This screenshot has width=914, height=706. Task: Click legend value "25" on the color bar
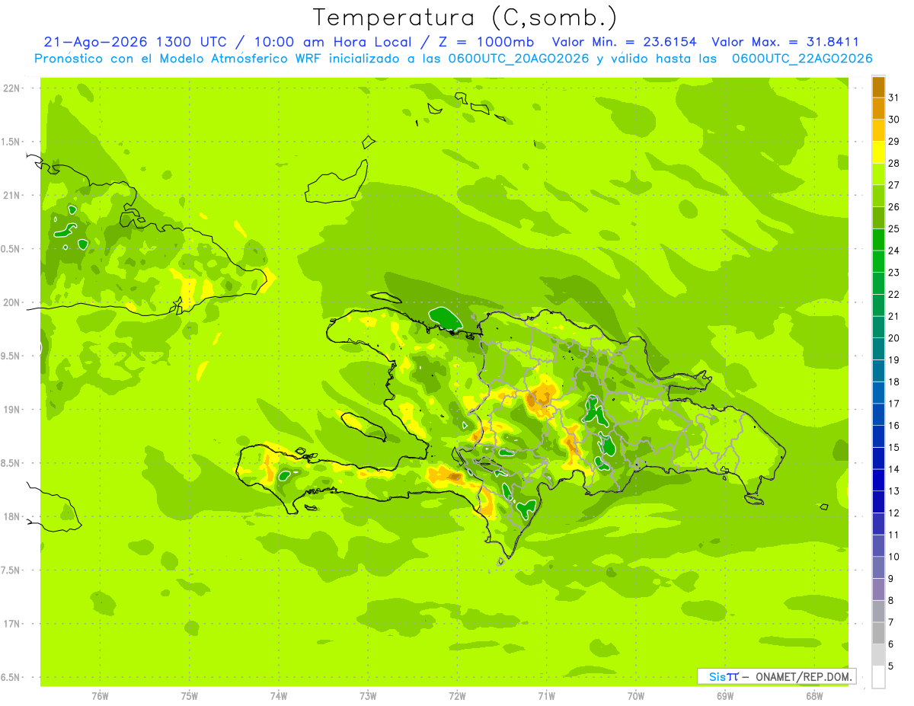point(893,228)
